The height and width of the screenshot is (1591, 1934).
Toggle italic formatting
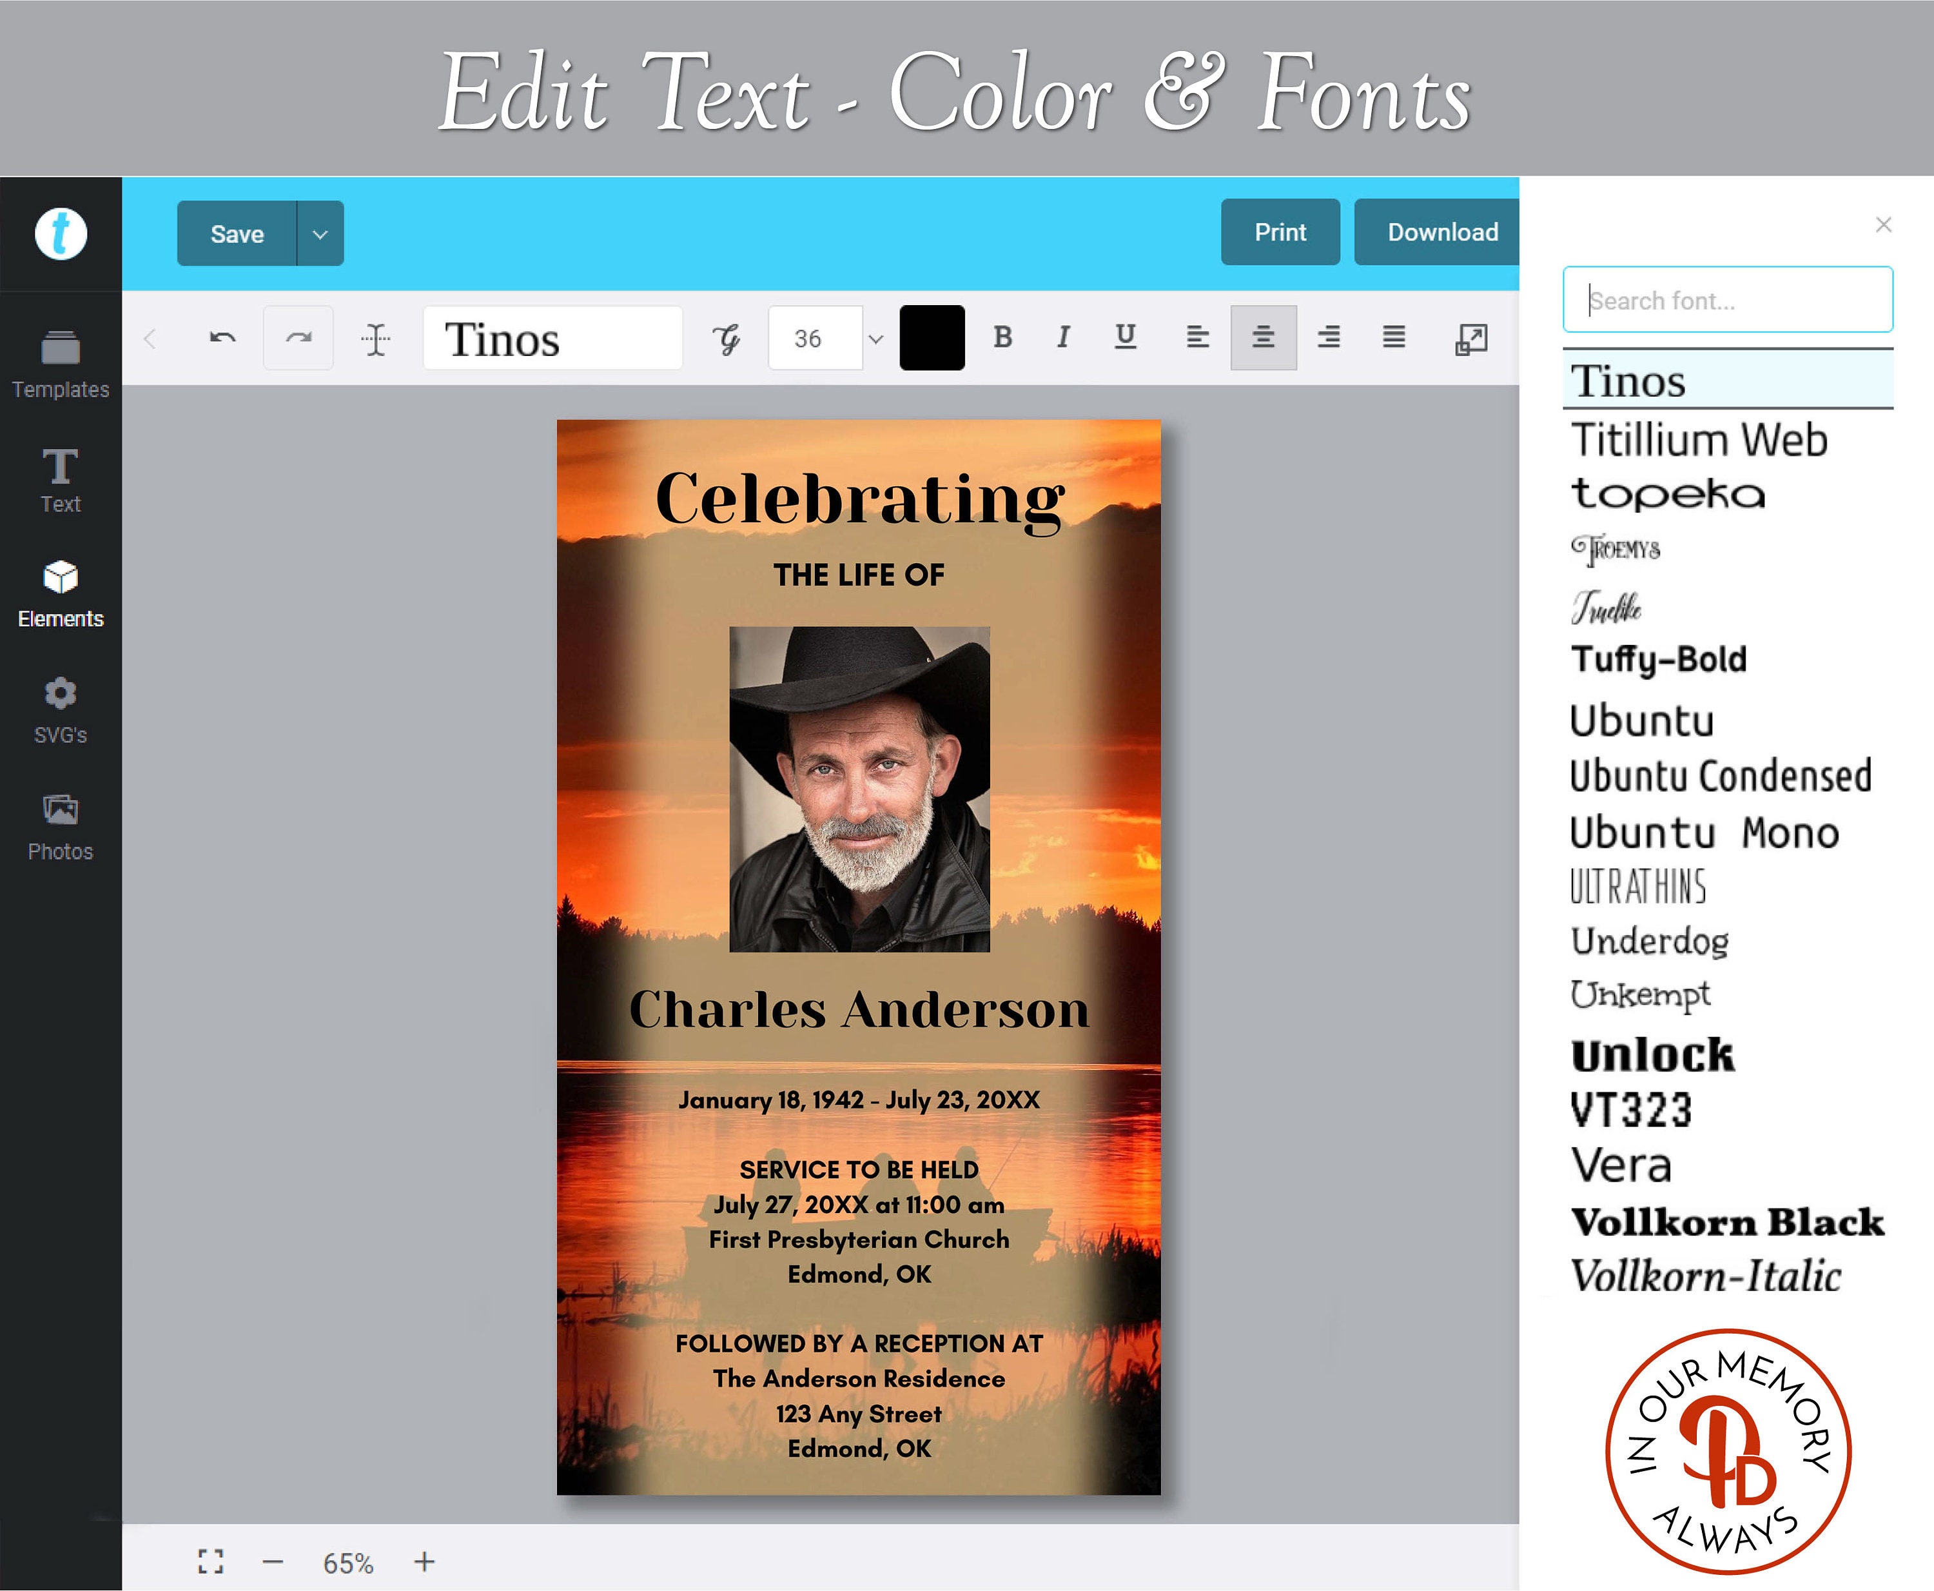pos(1063,337)
